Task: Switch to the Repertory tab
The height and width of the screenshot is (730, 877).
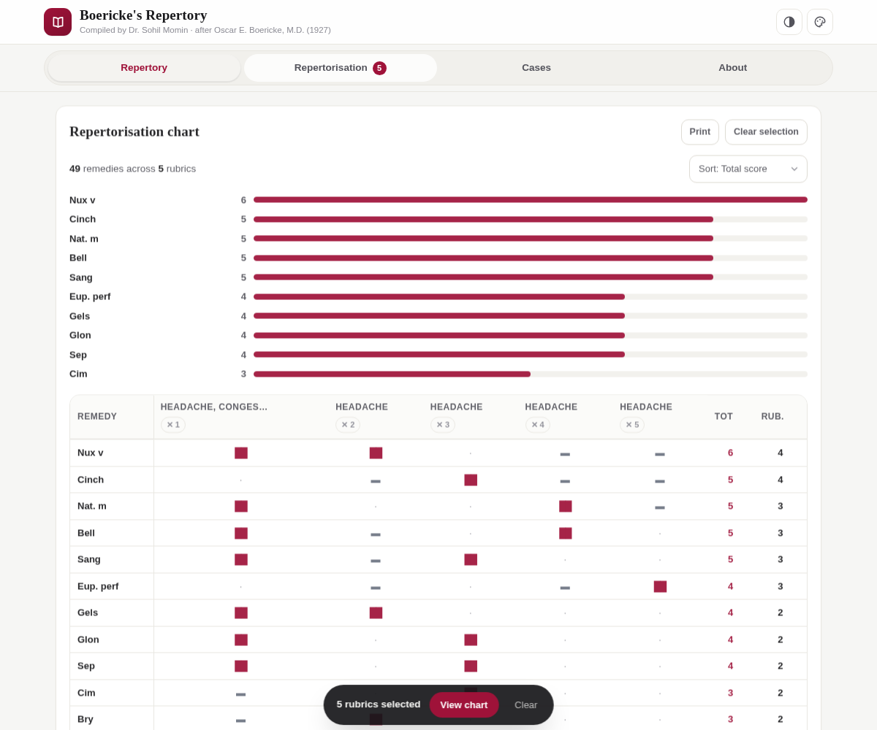Action: [144, 68]
